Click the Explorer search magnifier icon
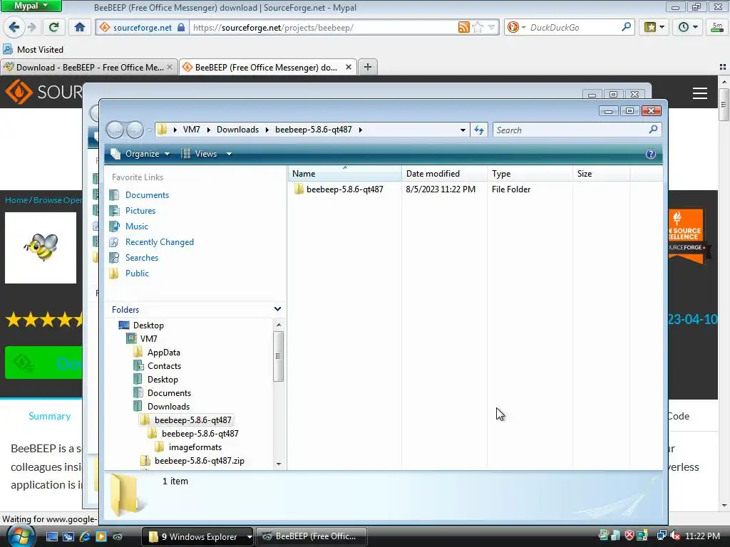Screen dimensions: 730x547 tap(653, 130)
